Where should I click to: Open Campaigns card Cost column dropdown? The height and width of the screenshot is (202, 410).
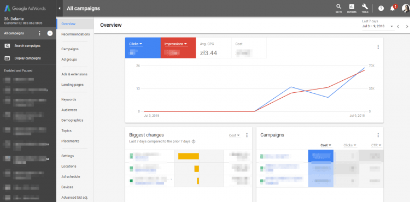pos(326,145)
